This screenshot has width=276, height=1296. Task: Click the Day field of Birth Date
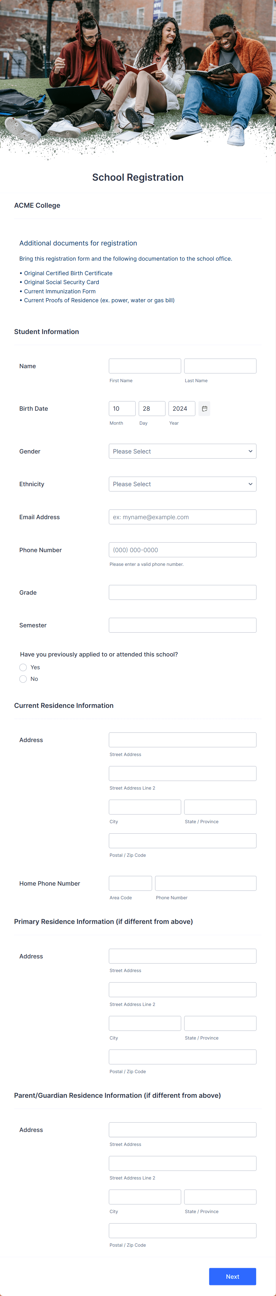pyautogui.click(x=152, y=408)
